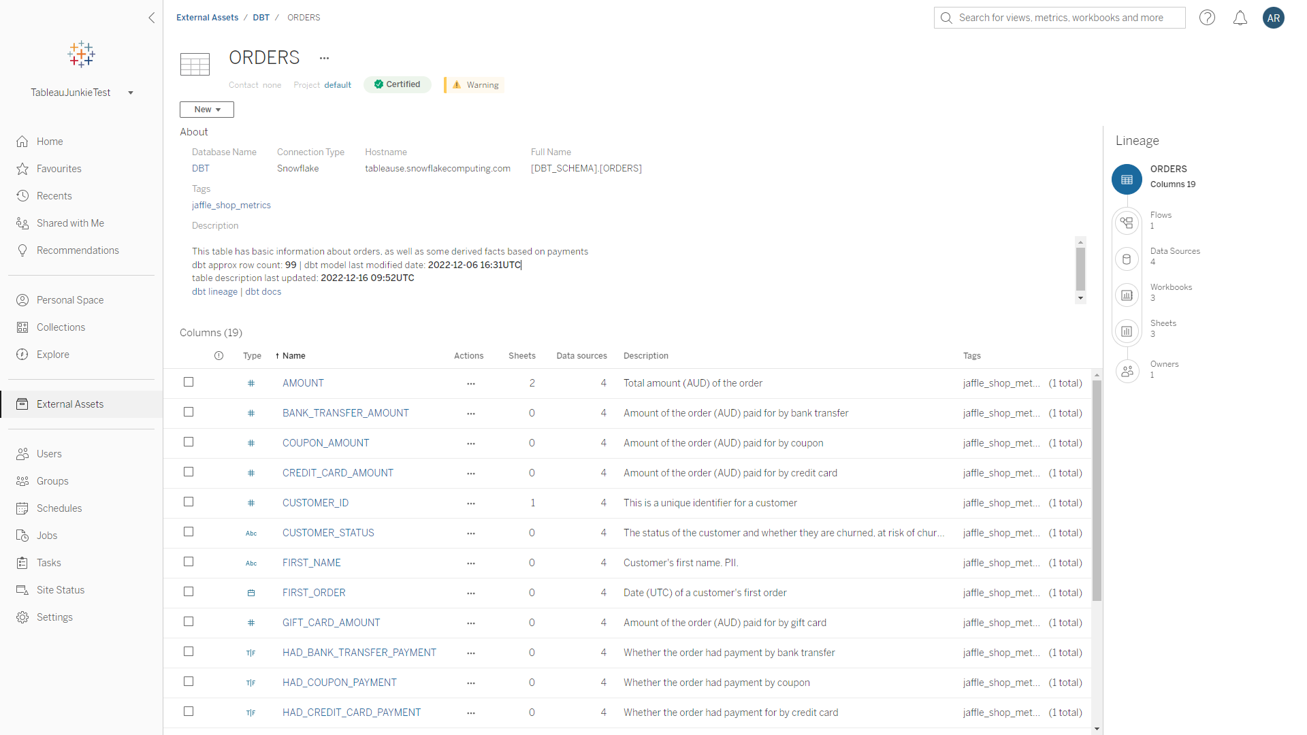1307x735 pixels.
Task: Open ORDERS title more actions ellipsis
Action: coord(324,59)
